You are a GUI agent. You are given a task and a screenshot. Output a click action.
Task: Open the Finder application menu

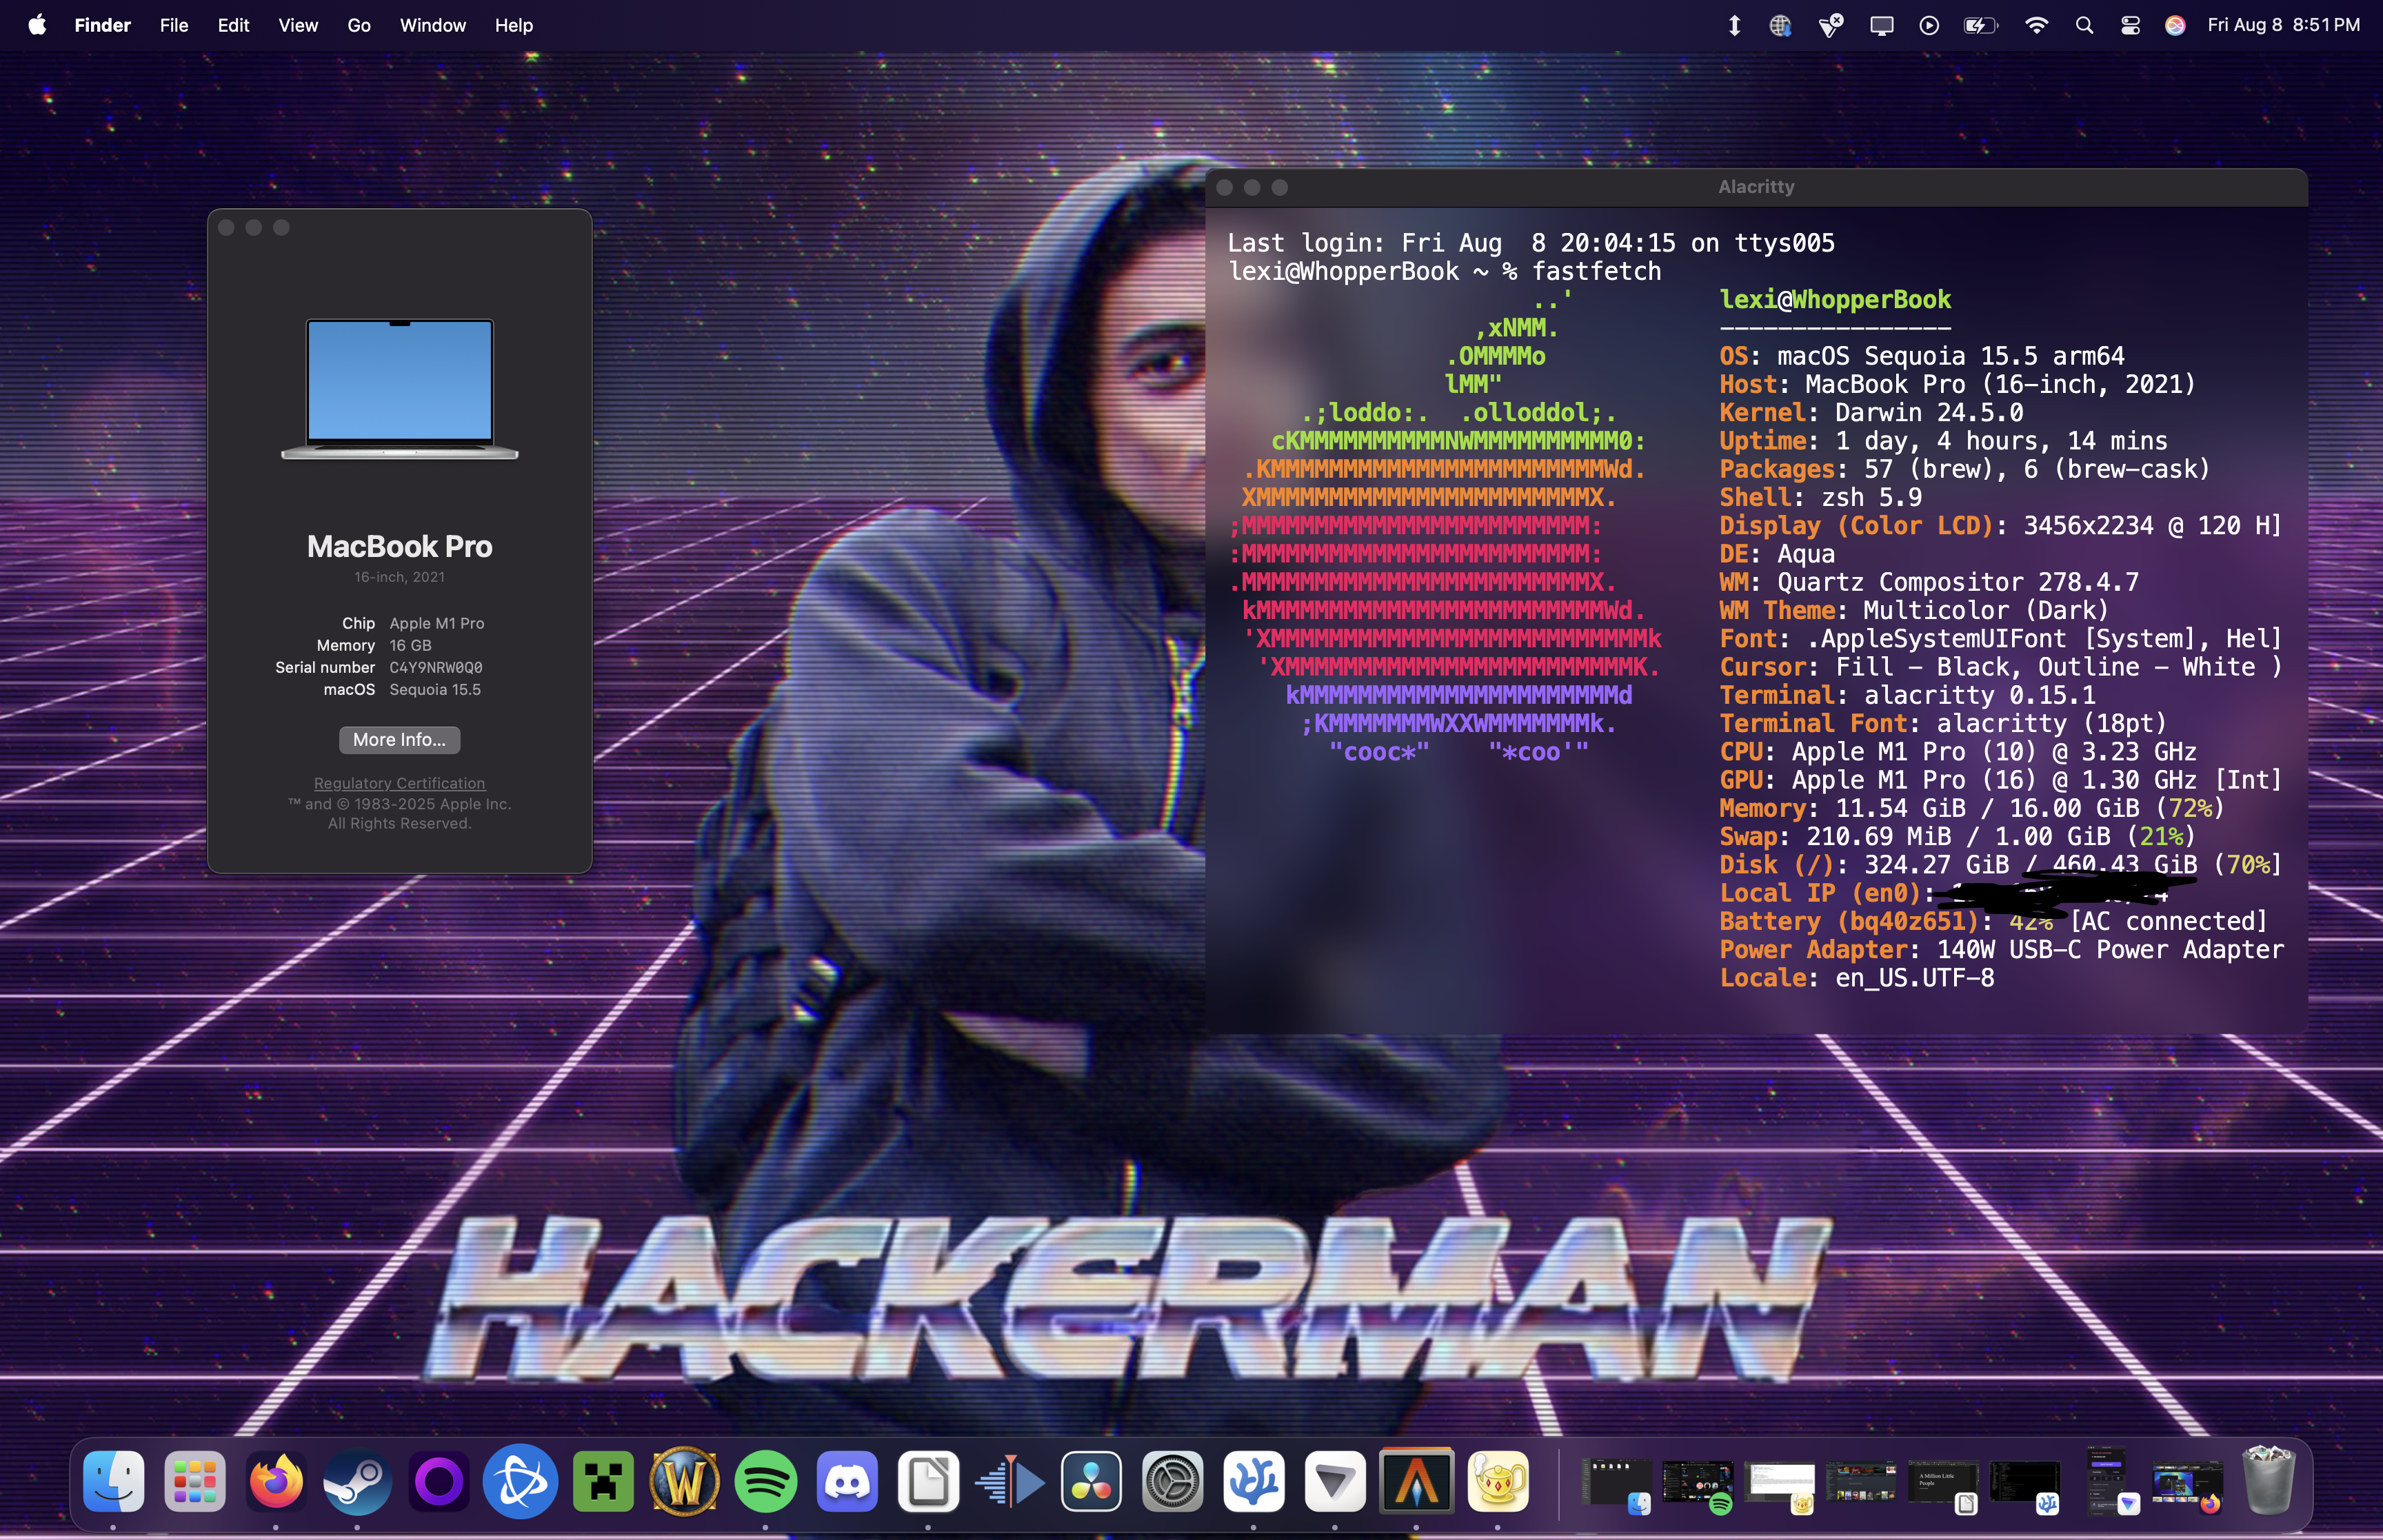[102, 25]
